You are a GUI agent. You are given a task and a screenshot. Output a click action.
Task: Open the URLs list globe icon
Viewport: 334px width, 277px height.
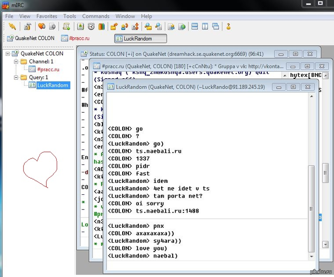(x=182, y=26)
